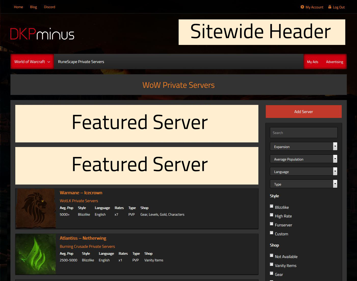Click the 'Gear, Levels, Gold, Characters' shop value
This screenshot has width=357, height=281.
click(162, 214)
